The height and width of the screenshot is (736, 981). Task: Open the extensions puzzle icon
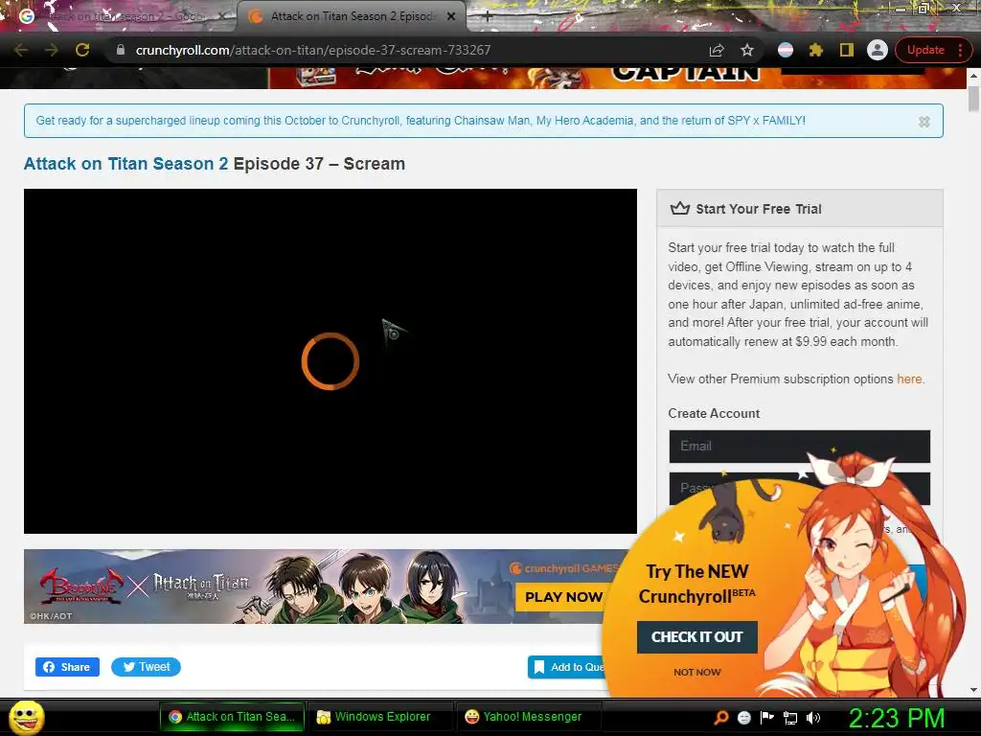coord(816,50)
